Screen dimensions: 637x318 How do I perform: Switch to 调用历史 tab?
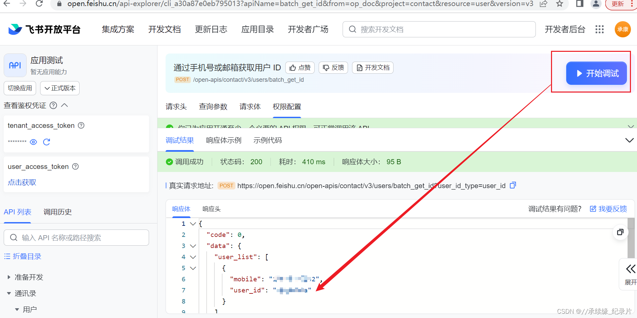[x=58, y=212]
